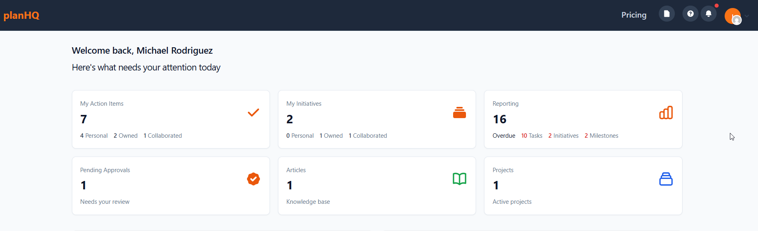The height and width of the screenshot is (231, 758).
Task: Click the Reporting bar chart icon
Action: click(x=666, y=113)
